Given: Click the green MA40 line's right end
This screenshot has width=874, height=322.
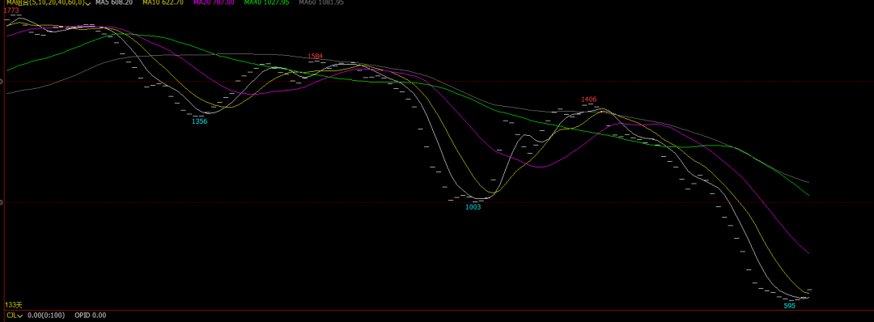Looking at the screenshot, I should (x=808, y=195).
